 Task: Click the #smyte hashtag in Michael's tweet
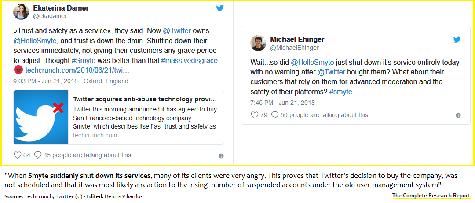[x=340, y=92]
